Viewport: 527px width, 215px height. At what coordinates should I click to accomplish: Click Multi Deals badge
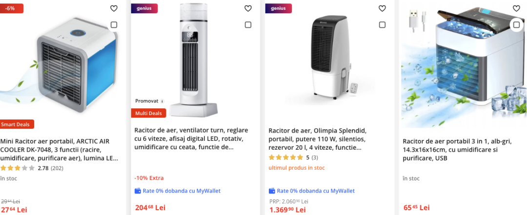coord(149,113)
